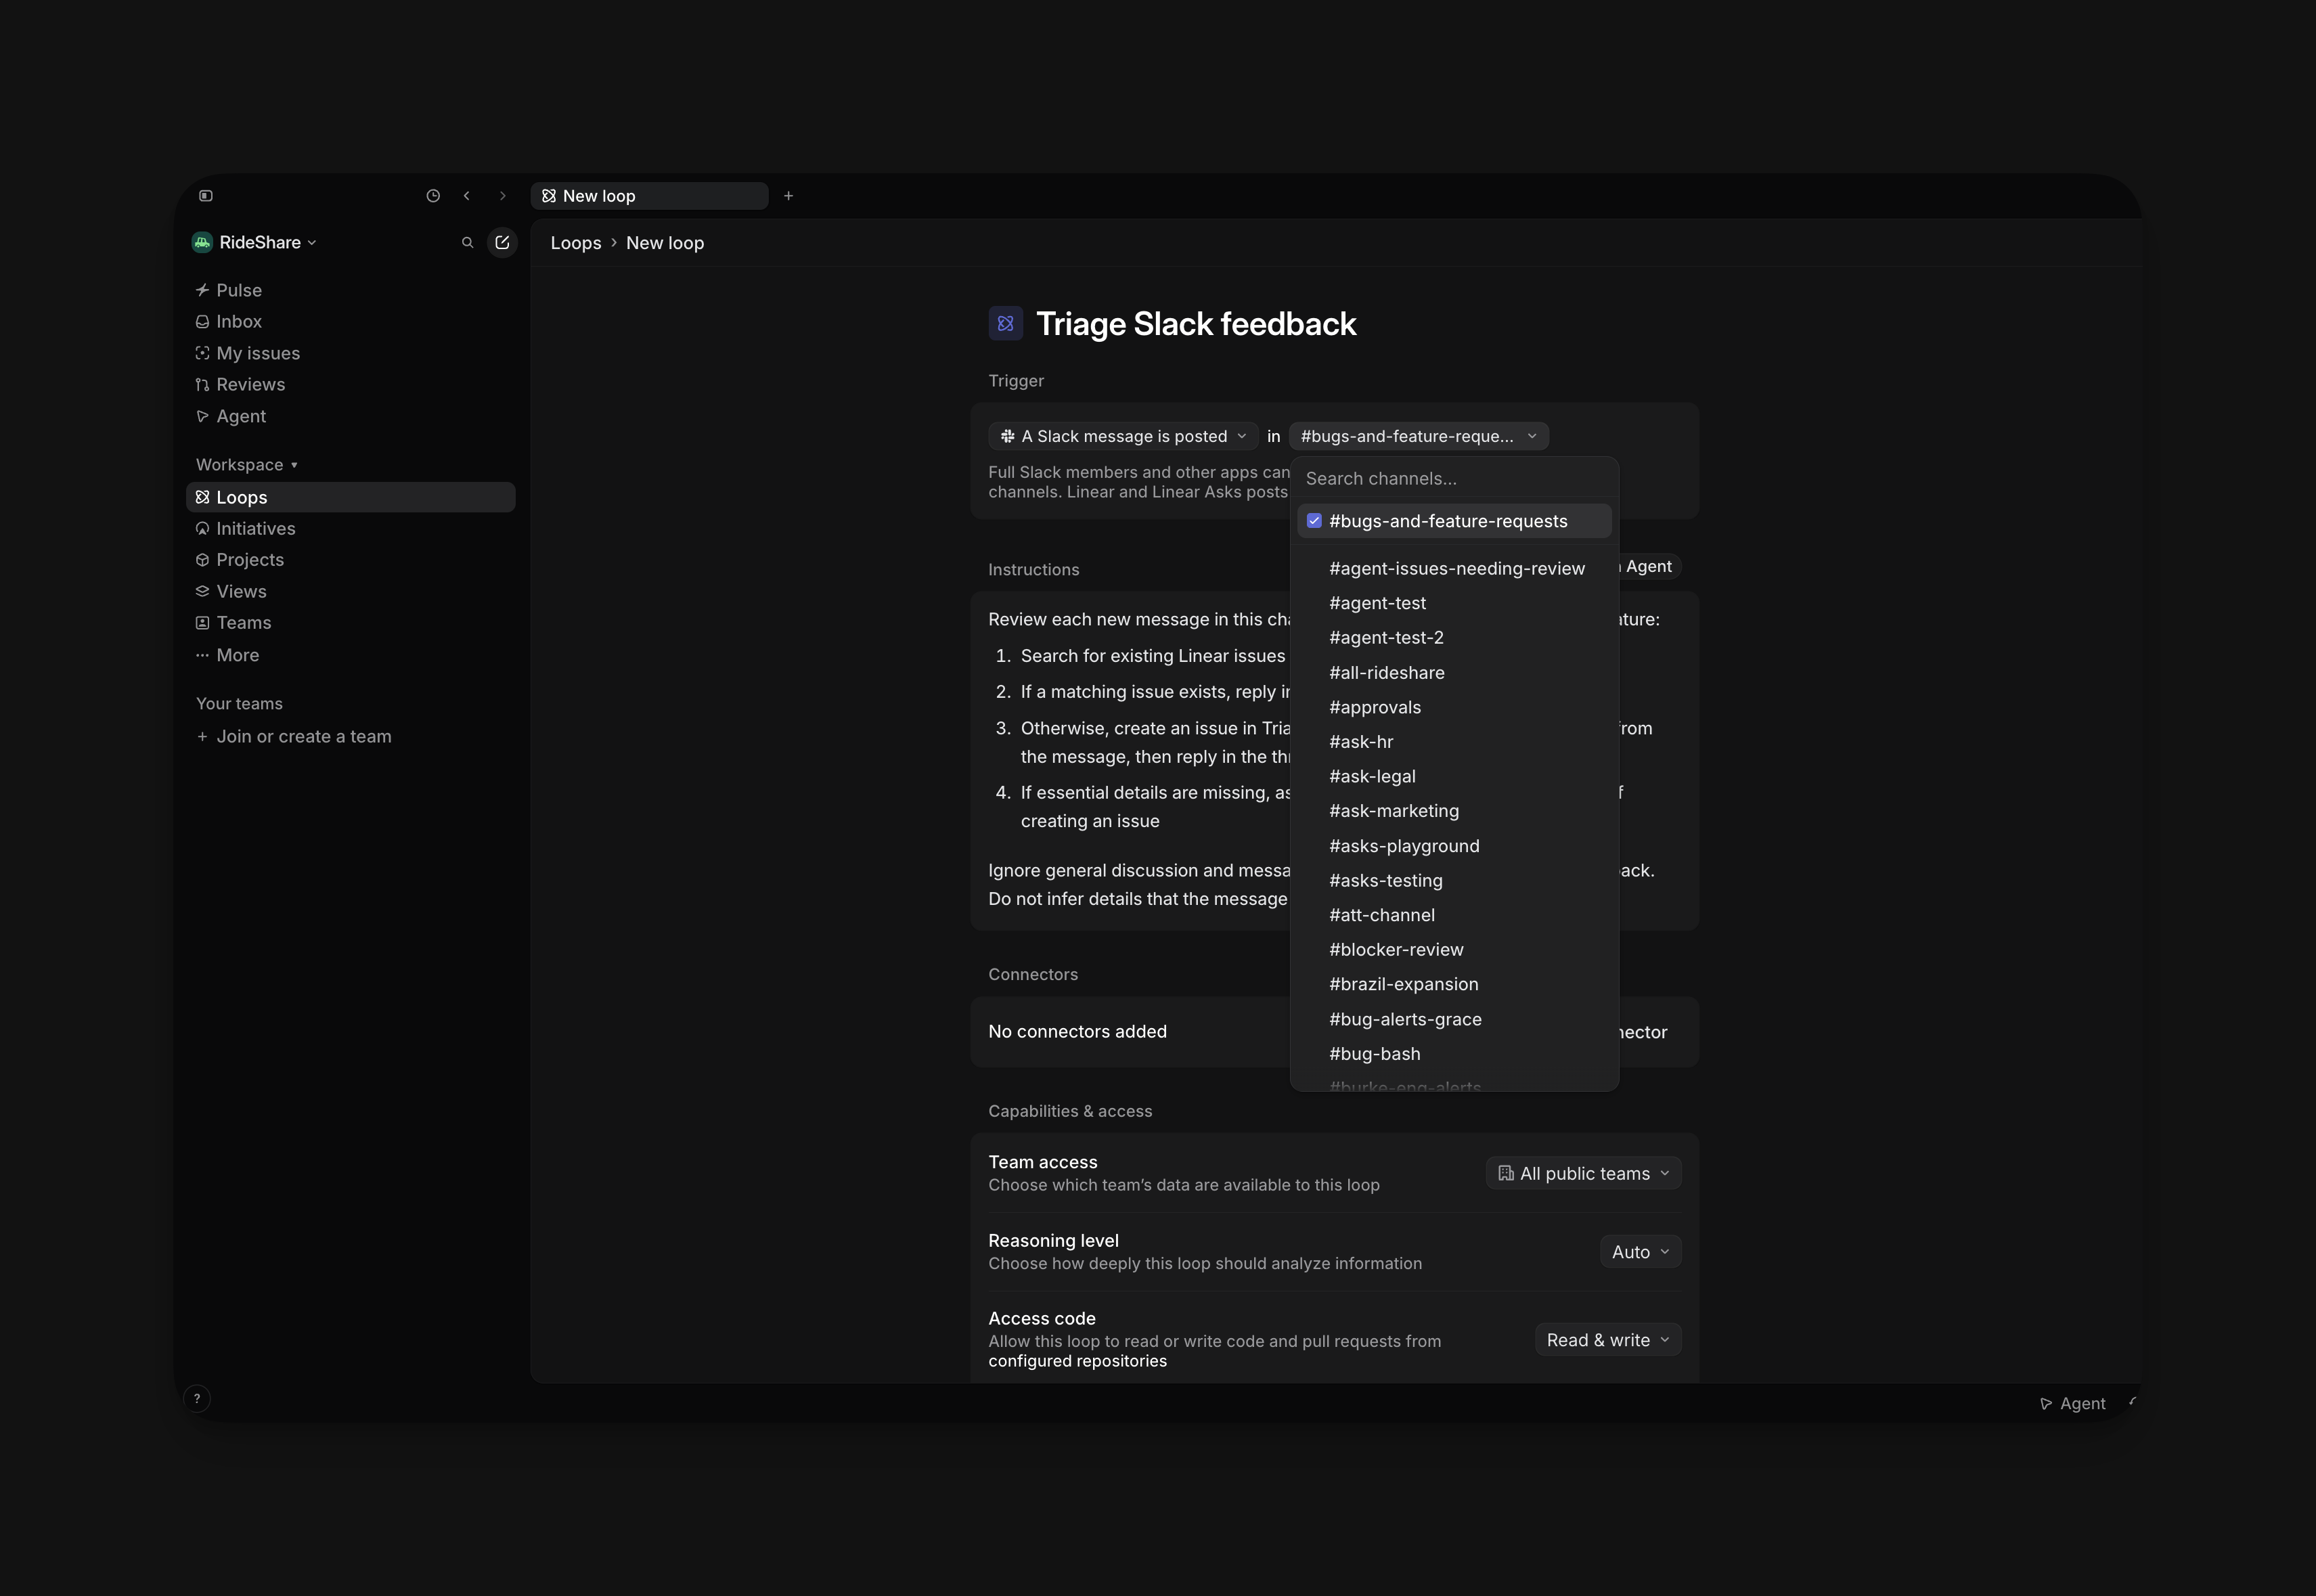This screenshot has width=2316, height=1596.
Task: Open Agent in the sidebar
Action: (x=351, y=416)
